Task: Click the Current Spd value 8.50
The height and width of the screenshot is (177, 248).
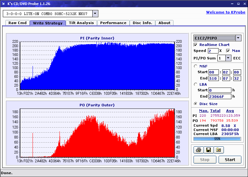Action: [226, 126]
